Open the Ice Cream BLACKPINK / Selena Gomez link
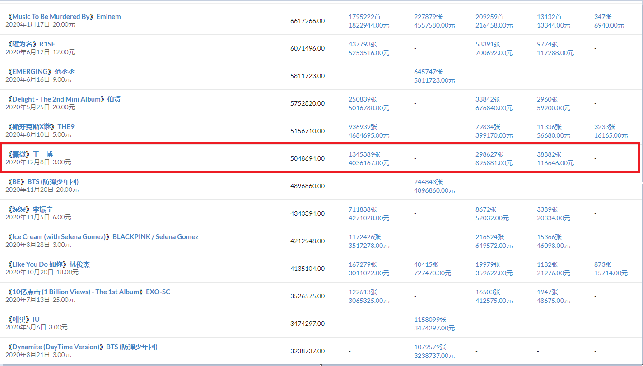Viewport: 643px width, 366px height. click(103, 237)
